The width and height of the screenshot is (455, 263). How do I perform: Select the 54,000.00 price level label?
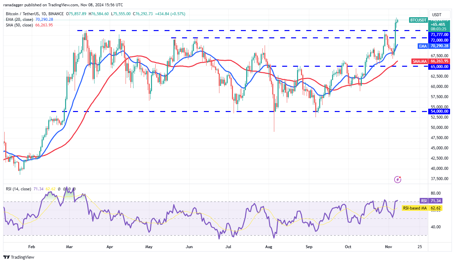[439, 111]
